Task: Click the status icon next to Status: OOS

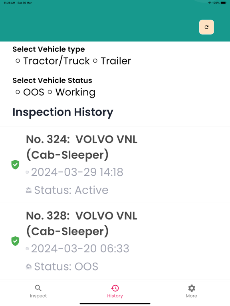Action: (29, 267)
